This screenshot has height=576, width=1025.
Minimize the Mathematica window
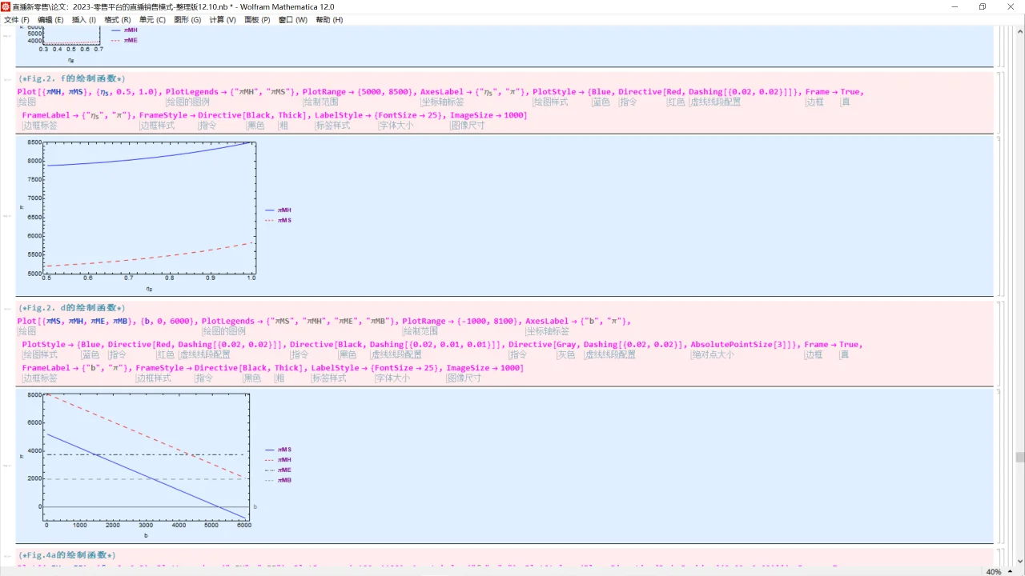coord(955,6)
